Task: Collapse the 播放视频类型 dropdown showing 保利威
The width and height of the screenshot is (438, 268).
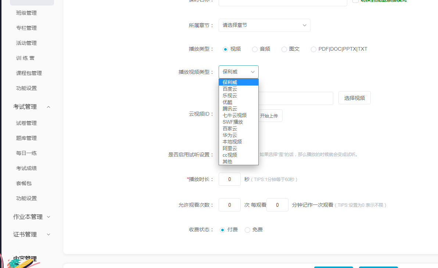Action: click(238, 72)
